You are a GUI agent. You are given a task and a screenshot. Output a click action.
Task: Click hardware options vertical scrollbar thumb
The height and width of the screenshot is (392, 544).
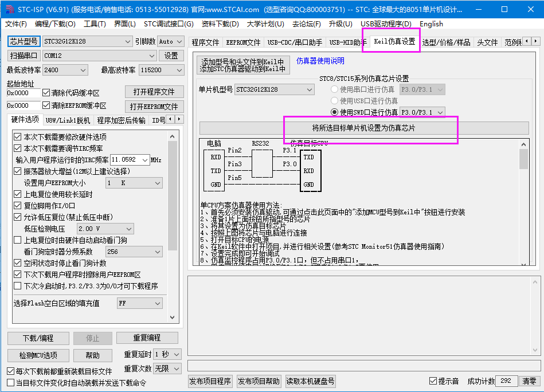pos(173,195)
